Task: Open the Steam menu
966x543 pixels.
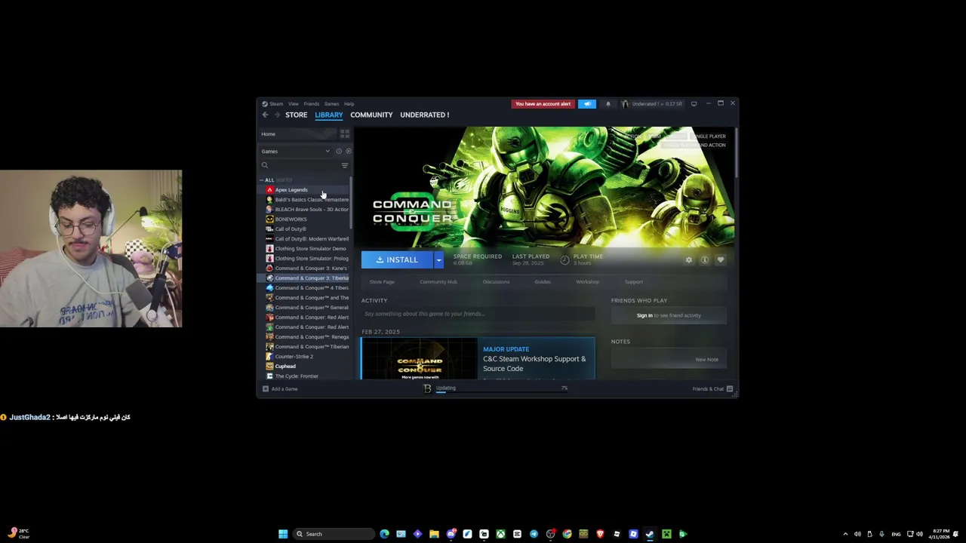Action: point(273,104)
